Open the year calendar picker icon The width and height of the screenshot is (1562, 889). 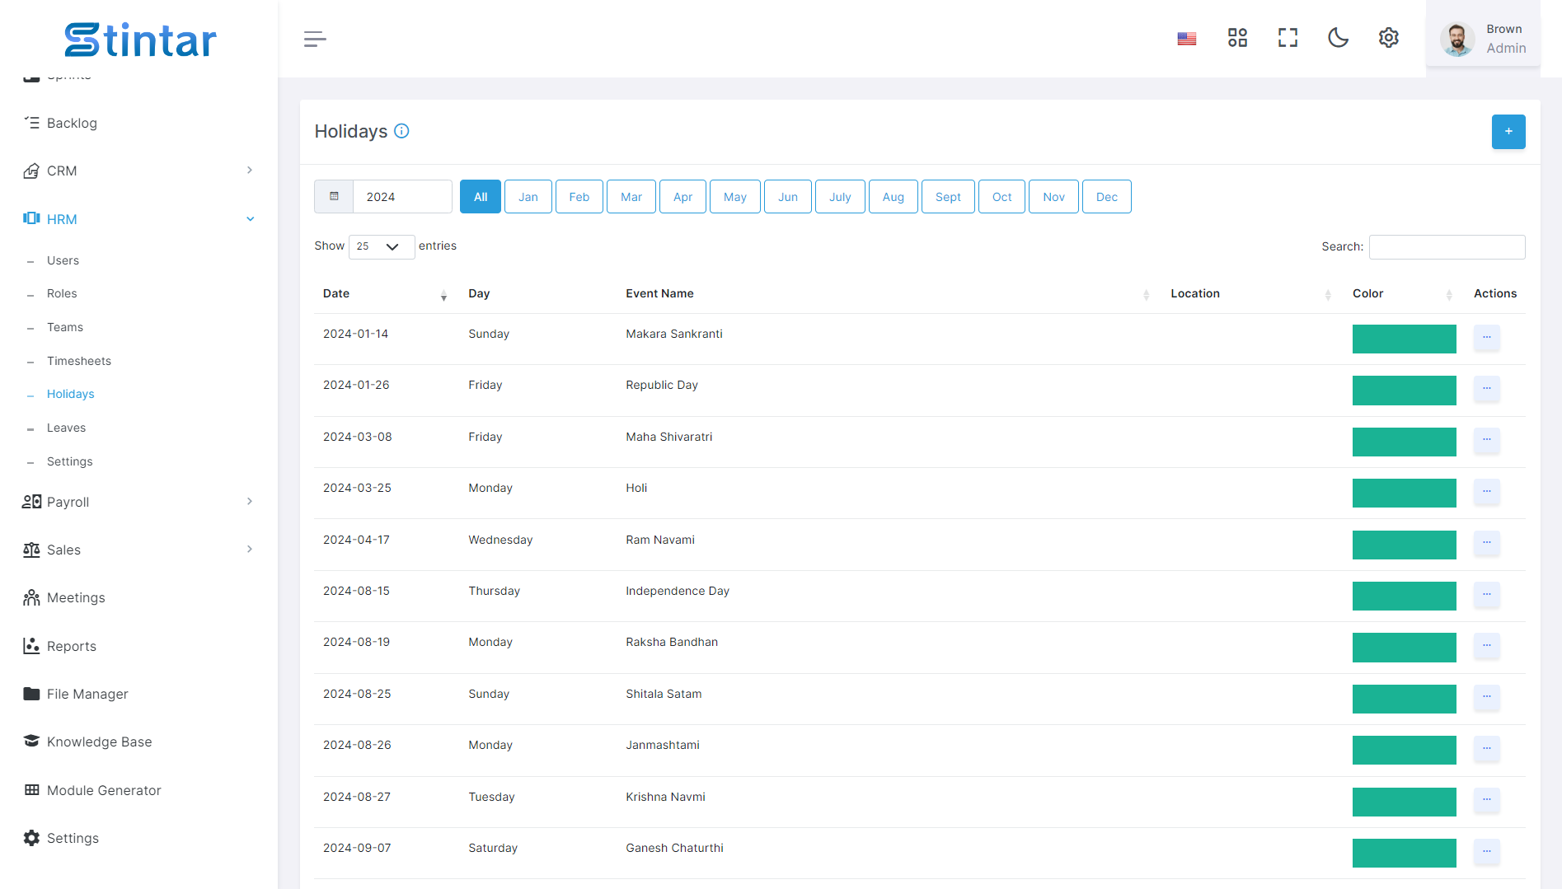coord(334,197)
